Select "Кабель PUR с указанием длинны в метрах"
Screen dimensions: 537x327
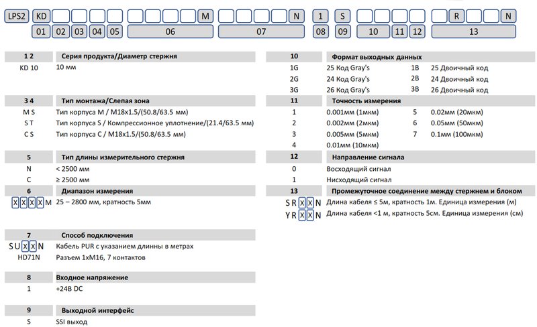coord(125,247)
